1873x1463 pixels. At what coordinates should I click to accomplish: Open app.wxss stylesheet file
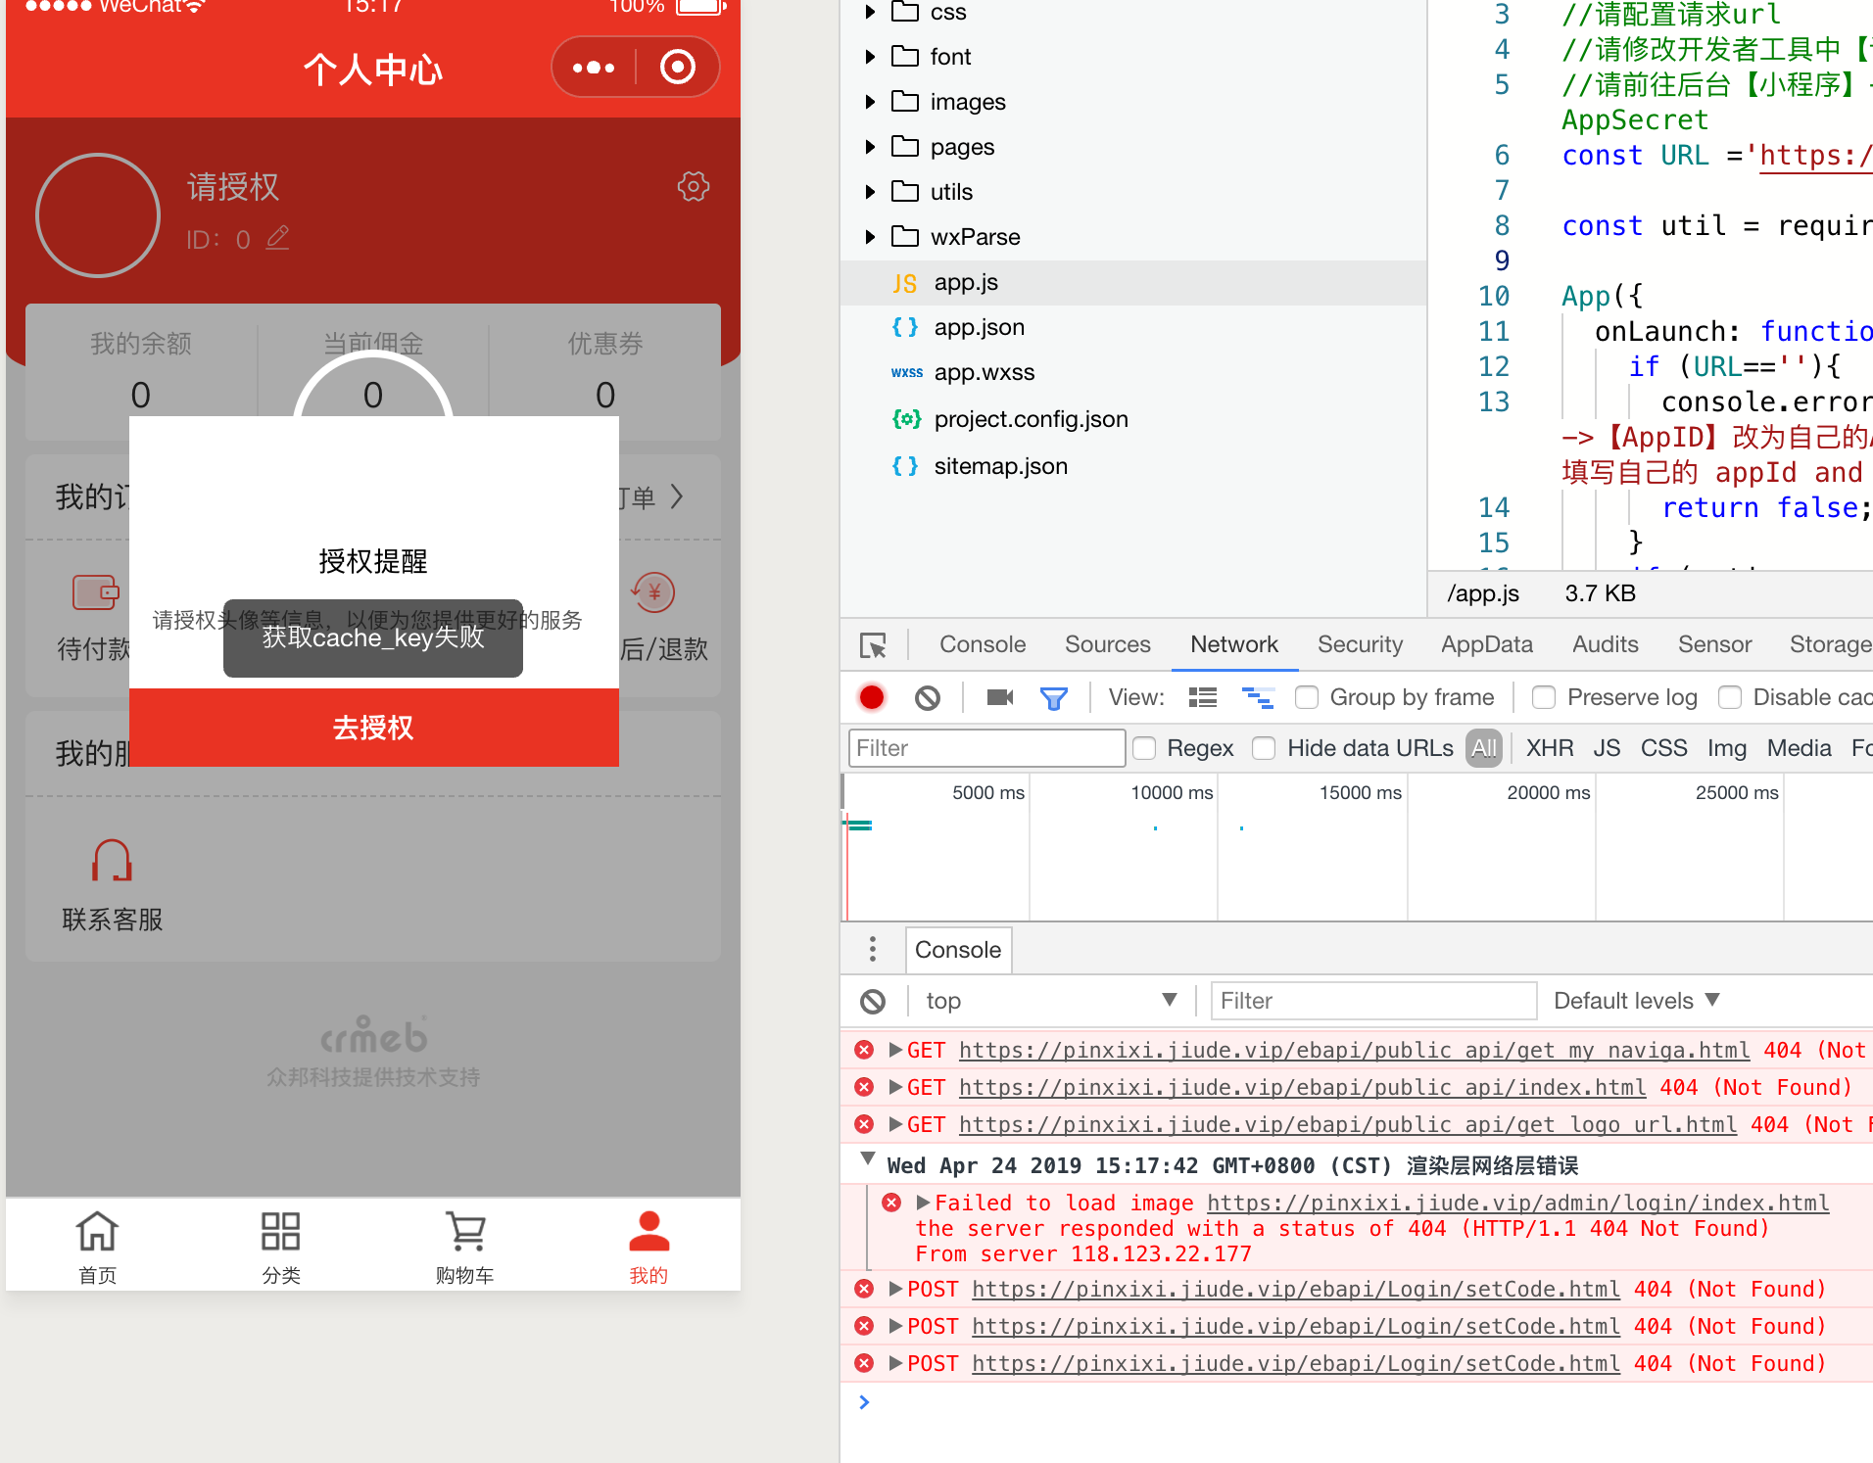point(984,372)
